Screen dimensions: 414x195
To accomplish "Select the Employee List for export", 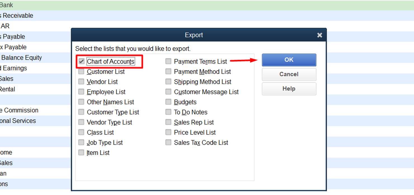I will point(81,92).
